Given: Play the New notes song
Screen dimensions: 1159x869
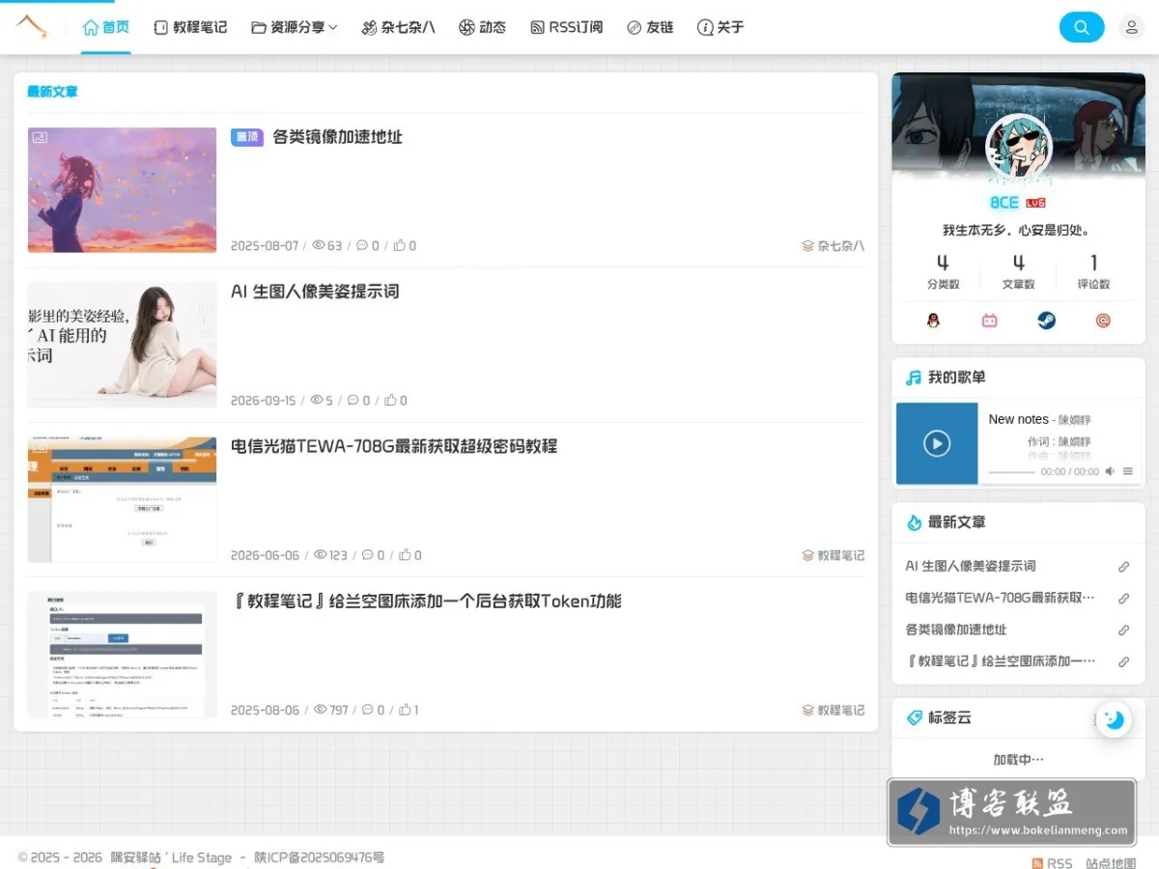Looking at the screenshot, I should pos(937,443).
